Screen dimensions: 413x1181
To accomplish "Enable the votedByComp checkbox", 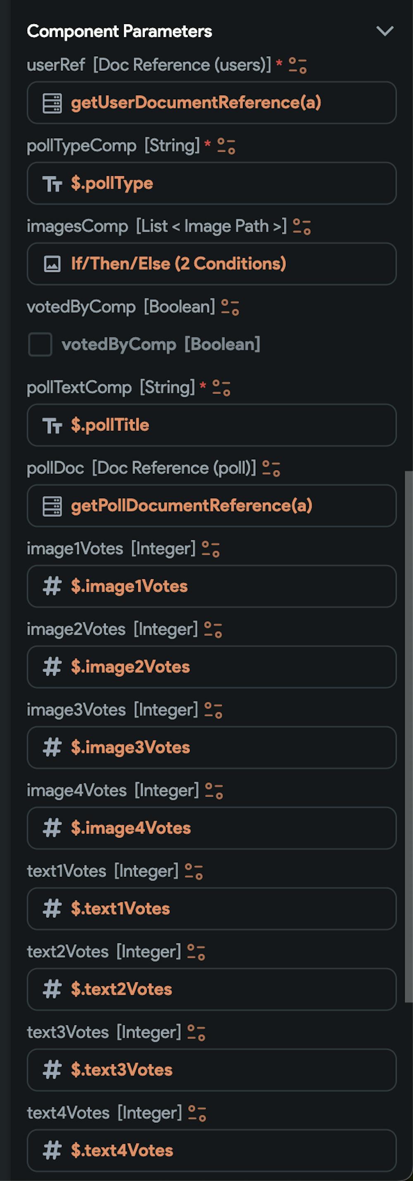I will click(x=40, y=344).
